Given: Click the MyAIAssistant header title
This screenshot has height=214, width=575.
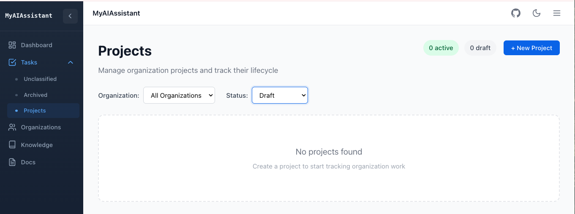Looking at the screenshot, I should pos(116,13).
